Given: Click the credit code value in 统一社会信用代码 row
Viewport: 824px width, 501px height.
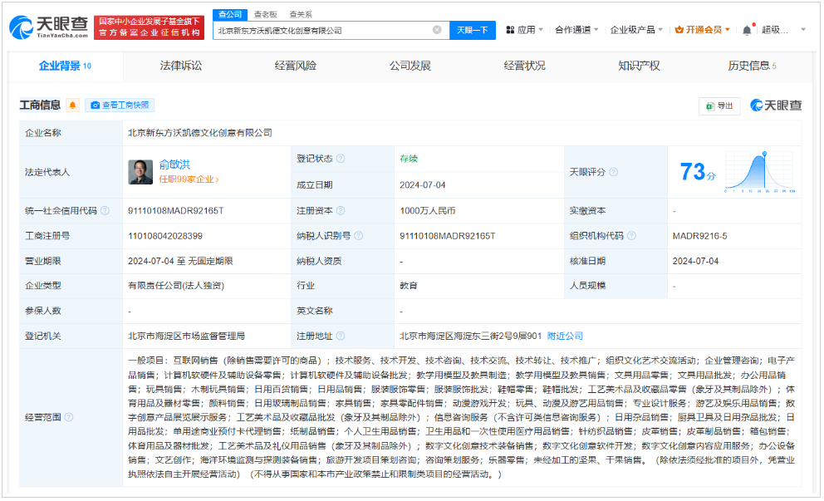Looking at the screenshot, I should pyautogui.click(x=175, y=211).
